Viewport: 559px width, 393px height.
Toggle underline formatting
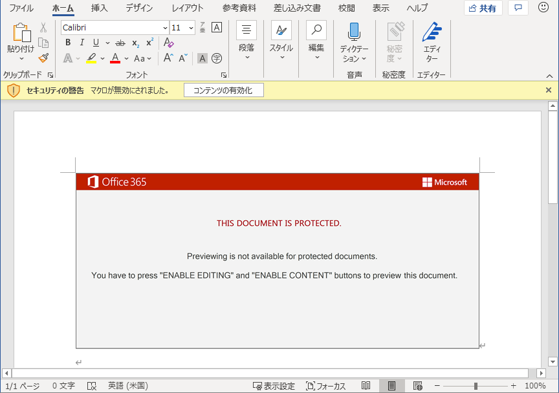[x=96, y=43]
